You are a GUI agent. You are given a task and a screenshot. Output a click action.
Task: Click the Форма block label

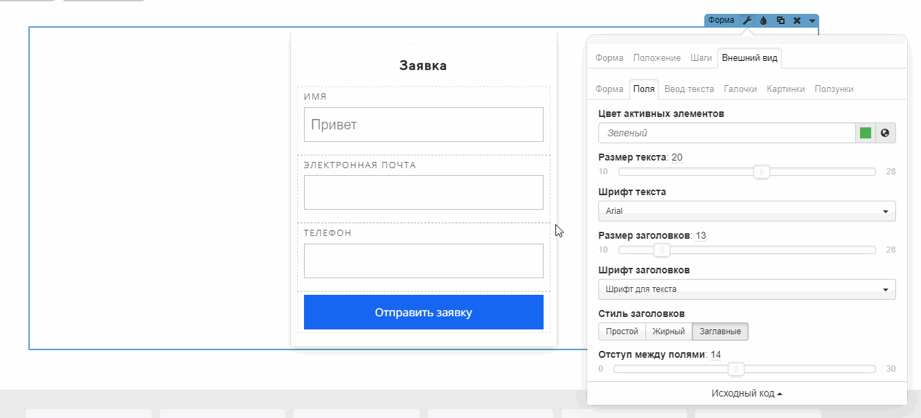pyautogui.click(x=722, y=21)
